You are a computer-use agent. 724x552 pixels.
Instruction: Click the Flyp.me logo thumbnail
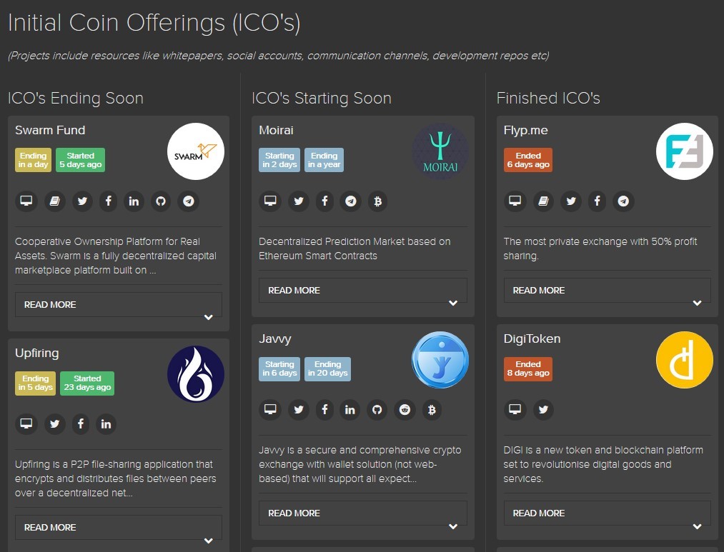point(684,151)
